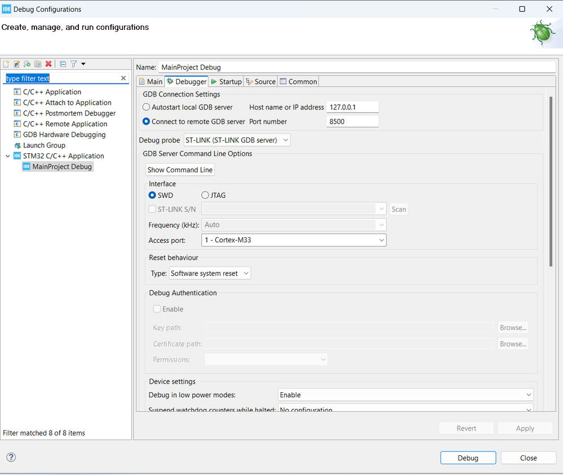Select the SWD interface radio button
Image resolution: width=563 pixels, height=475 pixels.
pos(152,196)
